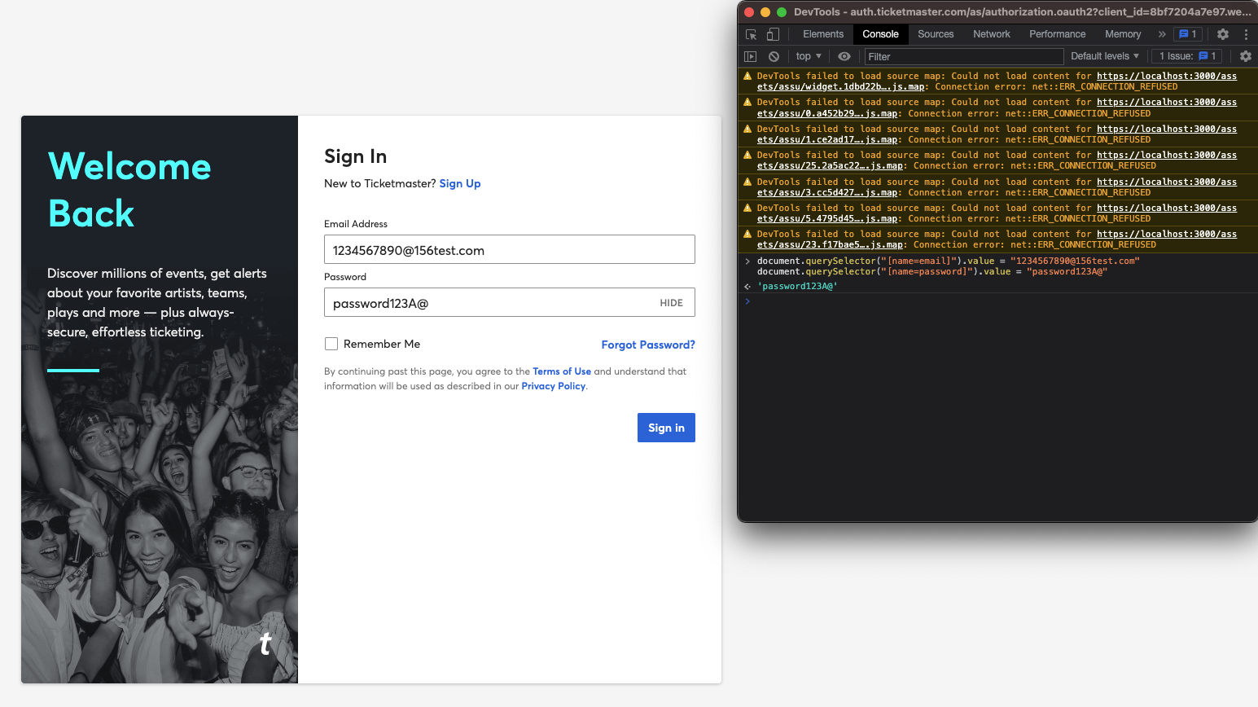Check the Remember Me checkbox
1258x707 pixels.
tap(331, 344)
